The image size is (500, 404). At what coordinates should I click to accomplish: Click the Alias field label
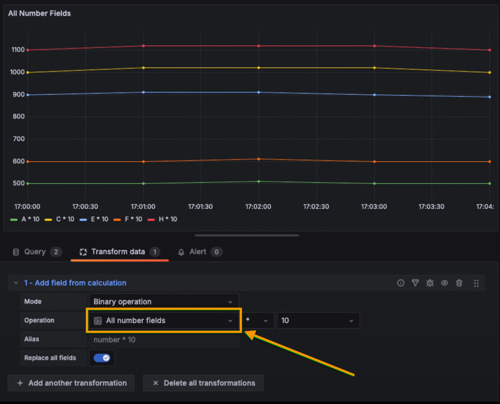32,339
